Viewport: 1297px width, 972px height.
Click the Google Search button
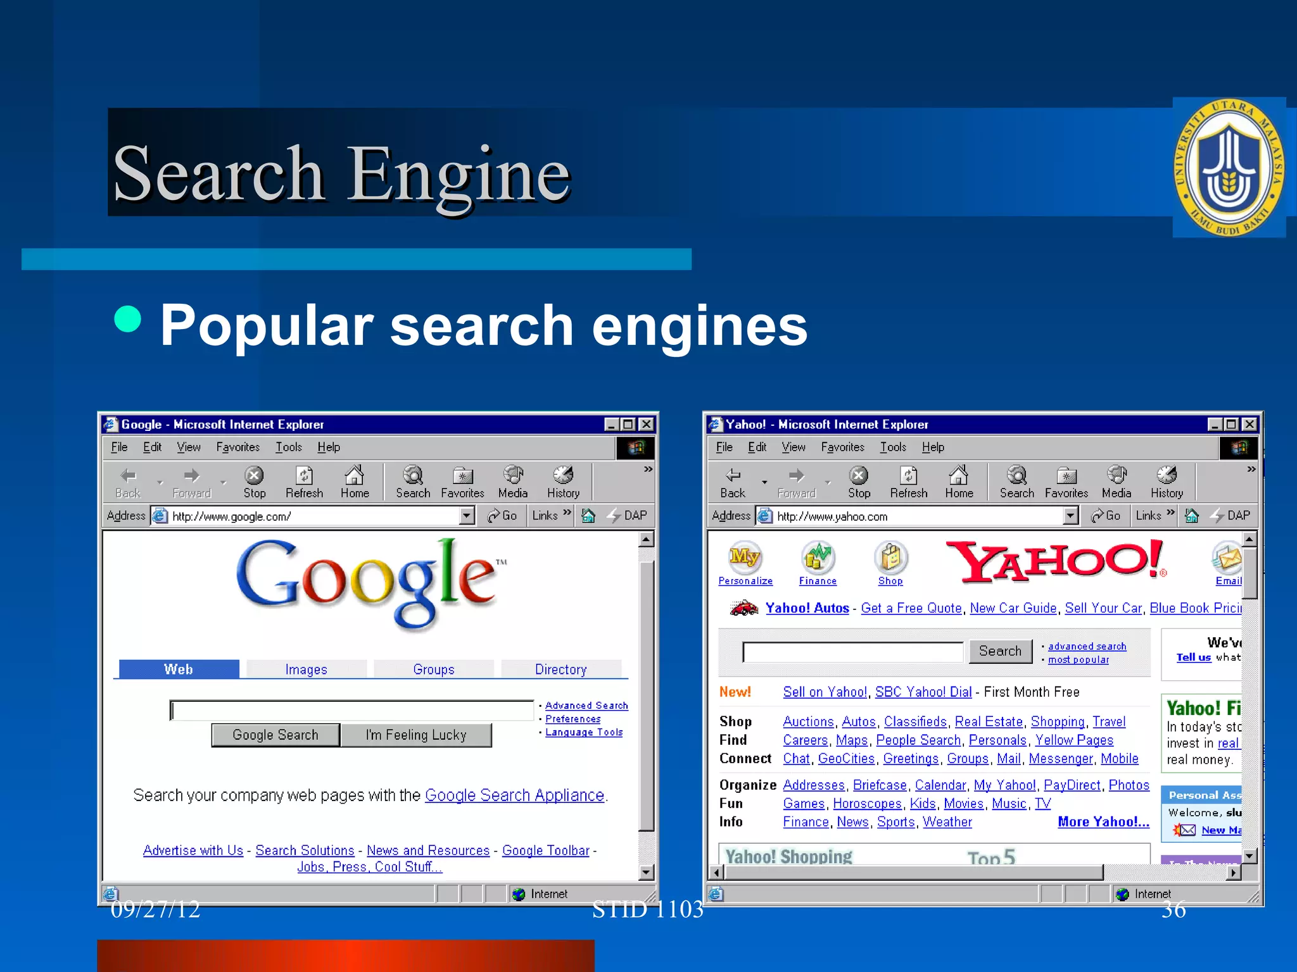coord(275,735)
